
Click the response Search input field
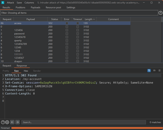[x=83, y=122]
